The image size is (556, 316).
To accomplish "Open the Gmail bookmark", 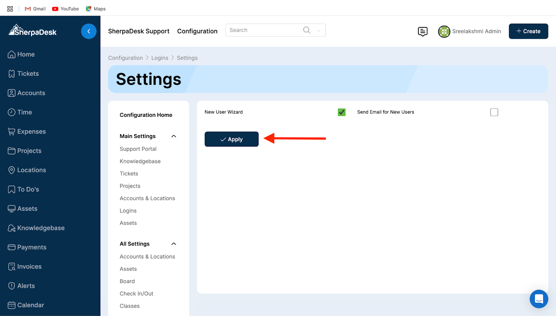I will coord(35,9).
